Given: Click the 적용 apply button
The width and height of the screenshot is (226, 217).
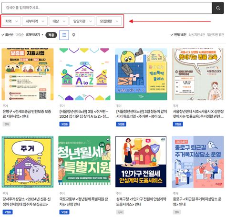Looking at the screenshot, I should 51,35.
